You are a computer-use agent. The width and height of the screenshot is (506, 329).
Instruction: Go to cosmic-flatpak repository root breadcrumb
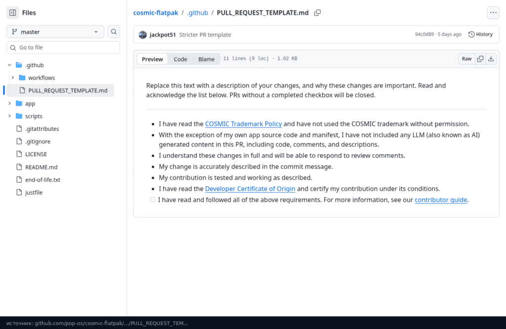click(x=156, y=12)
